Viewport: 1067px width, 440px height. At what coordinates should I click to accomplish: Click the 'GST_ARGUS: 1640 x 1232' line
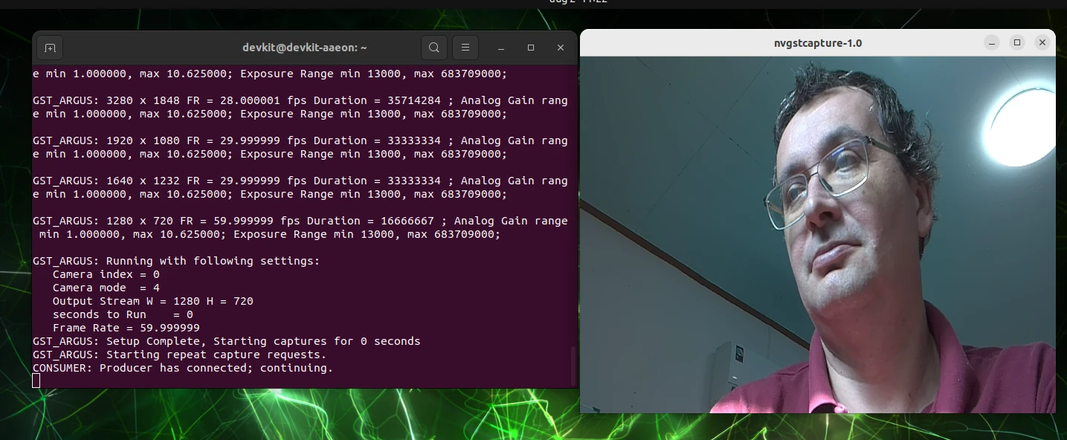(300, 181)
